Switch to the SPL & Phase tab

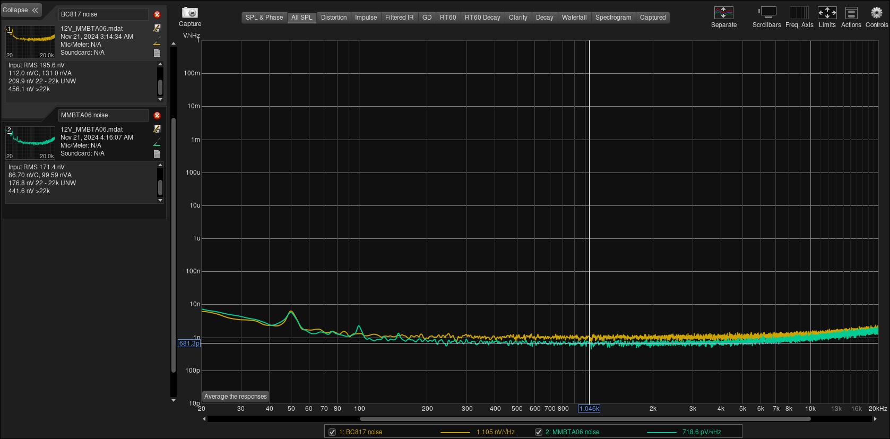click(x=264, y=18)
